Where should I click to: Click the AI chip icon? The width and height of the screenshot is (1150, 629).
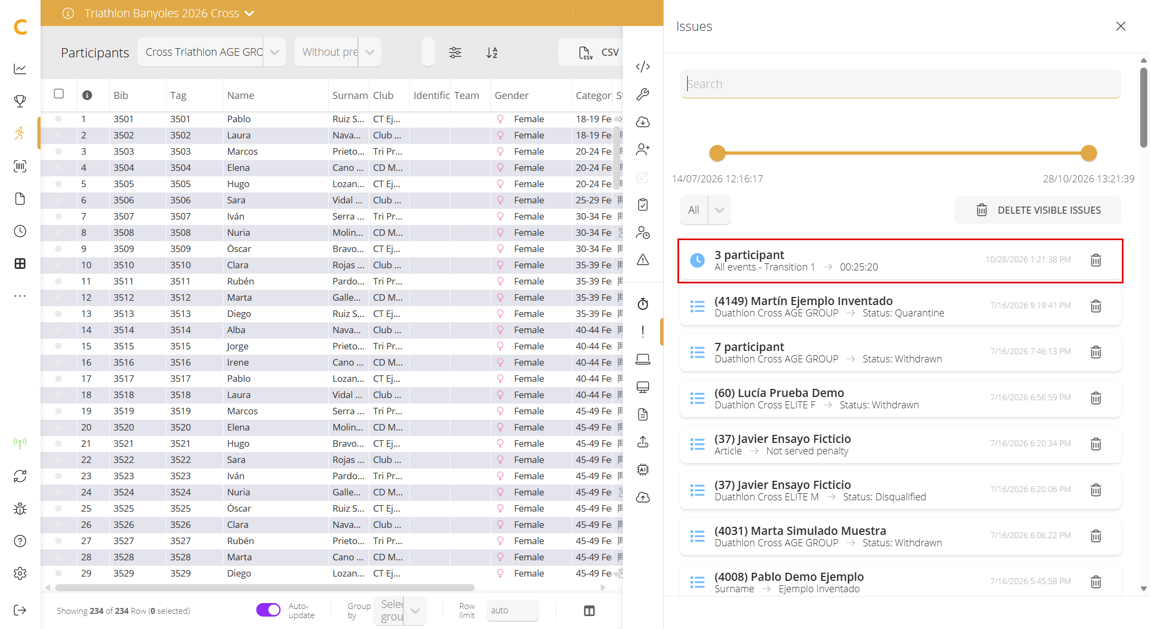[x=643, y=469]
